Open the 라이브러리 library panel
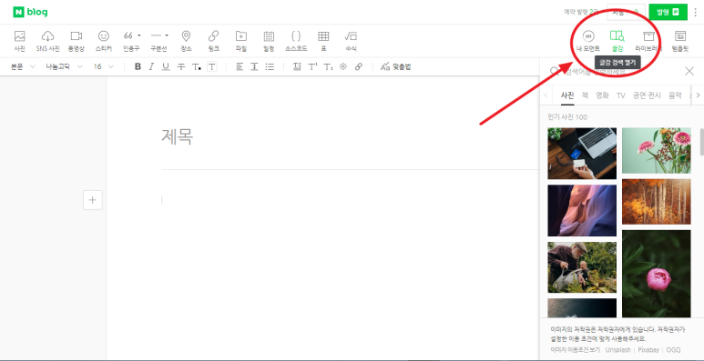Screen dimensions: 704x361 (x=648, y=41)
